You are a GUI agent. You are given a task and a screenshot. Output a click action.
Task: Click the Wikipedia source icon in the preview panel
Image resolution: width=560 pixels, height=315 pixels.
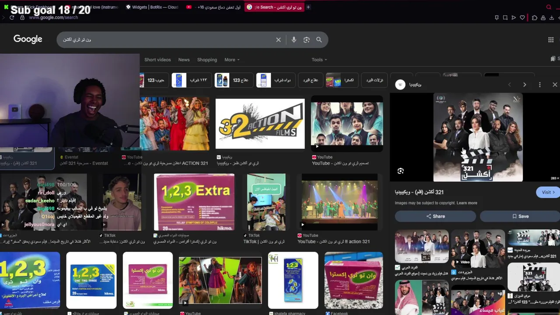[400, 85]
